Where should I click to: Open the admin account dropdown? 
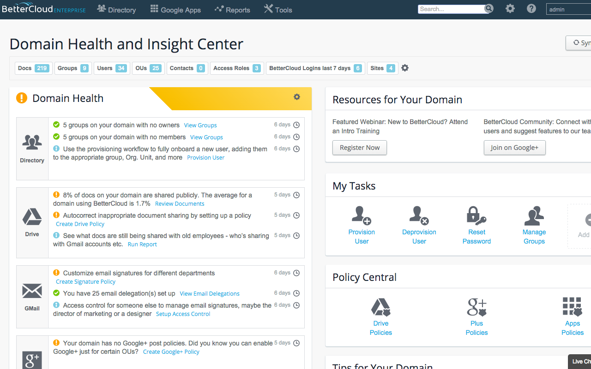click(568, 9)
